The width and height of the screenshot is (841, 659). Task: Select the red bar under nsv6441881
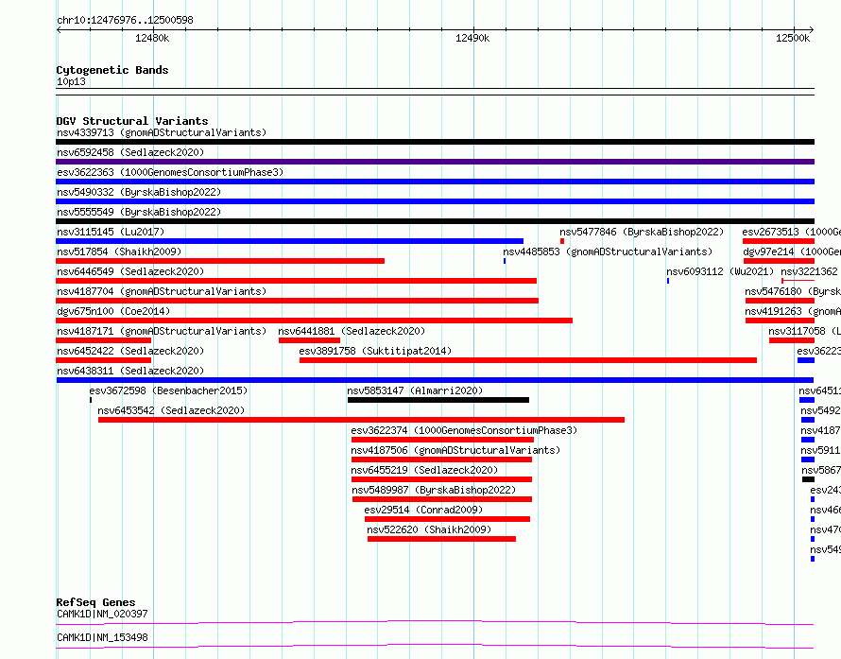[310, 340]
